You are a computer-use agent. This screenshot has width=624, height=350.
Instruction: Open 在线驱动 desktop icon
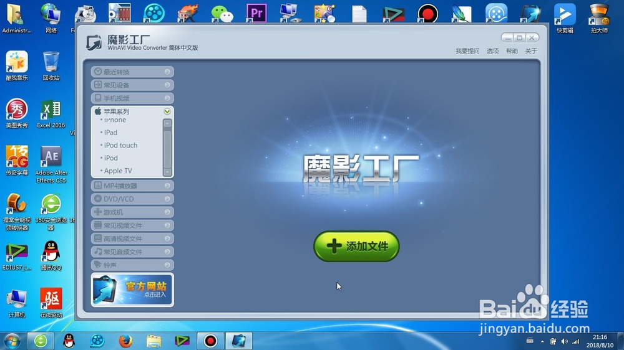pyautogui.click(x=51, y=303)
